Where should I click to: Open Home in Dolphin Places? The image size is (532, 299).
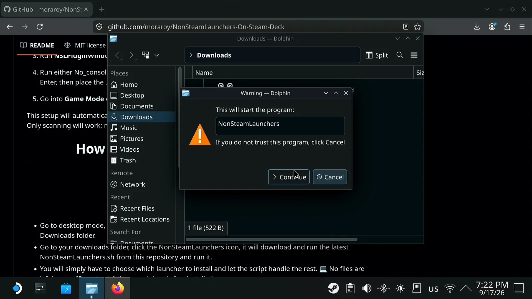tap(142, 85)
